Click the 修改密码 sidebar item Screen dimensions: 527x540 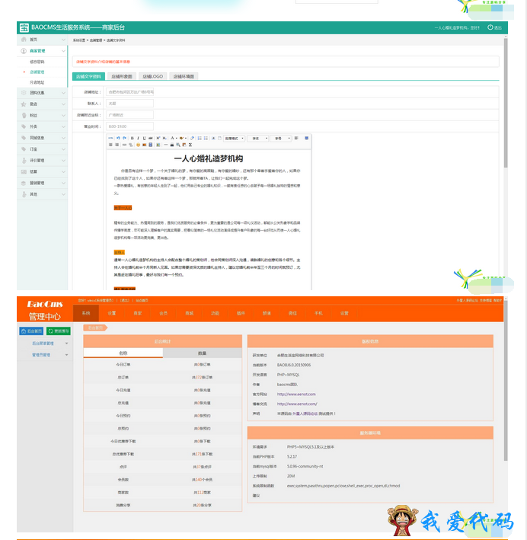pyautogui.click(x=37, y=62)
